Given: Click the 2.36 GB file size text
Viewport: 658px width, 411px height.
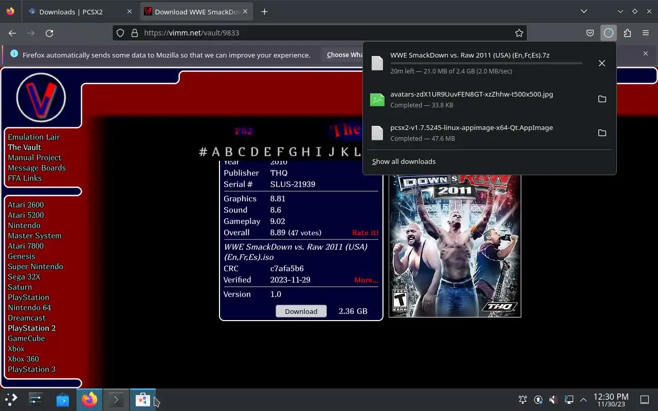Looking at the screenshot, I should click(x=353, y=311).
